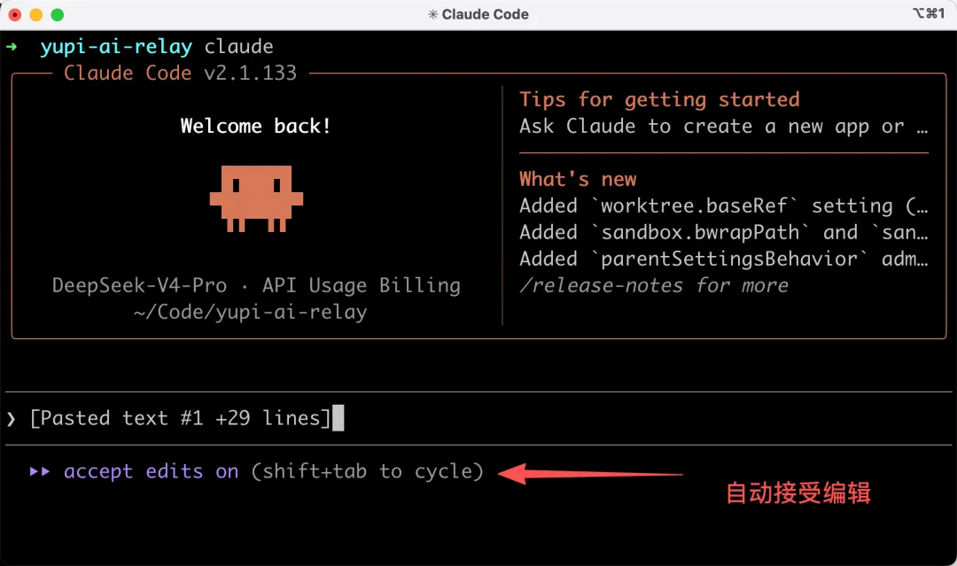Click the 'Claude Code' window title
This screenshot has height=566, width=957.
point(486,15)
